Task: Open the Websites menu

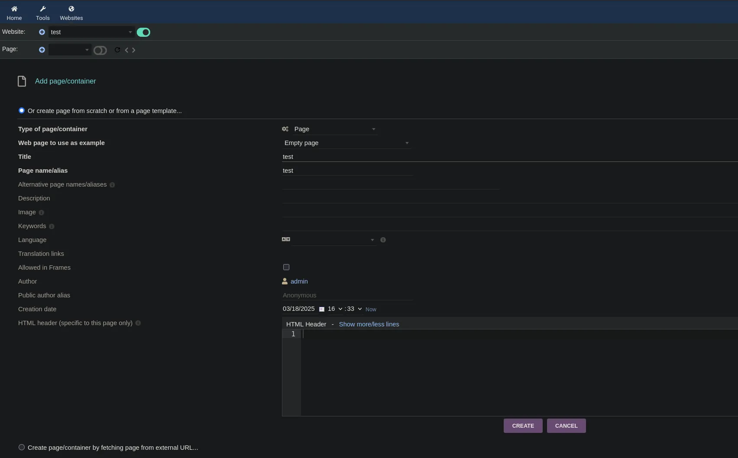Action: click(x=71, y=13)
